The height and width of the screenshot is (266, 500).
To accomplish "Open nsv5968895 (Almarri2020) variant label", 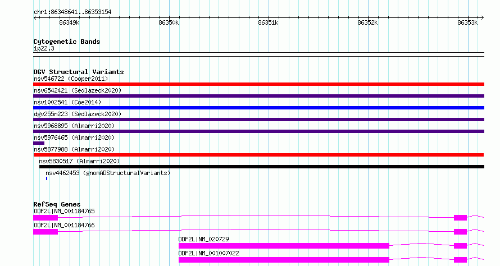I will (74, 126).
